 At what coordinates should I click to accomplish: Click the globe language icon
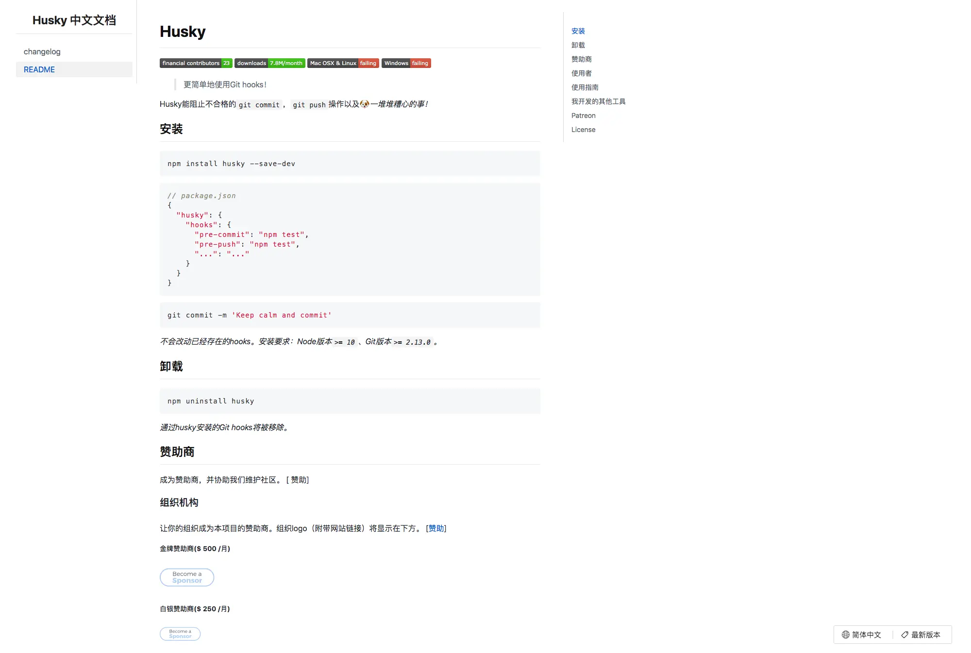846,635
